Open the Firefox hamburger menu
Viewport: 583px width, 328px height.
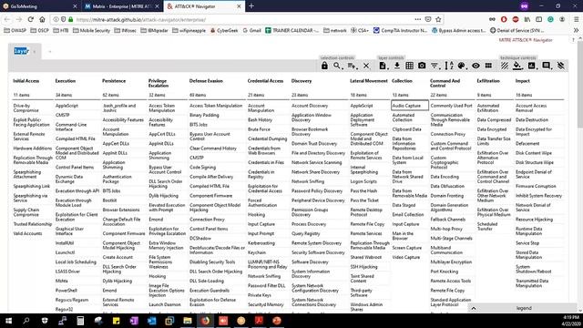coord(576,19)
